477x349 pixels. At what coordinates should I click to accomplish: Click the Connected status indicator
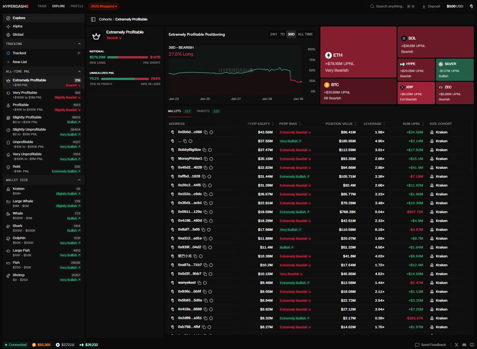pos(16,345)
